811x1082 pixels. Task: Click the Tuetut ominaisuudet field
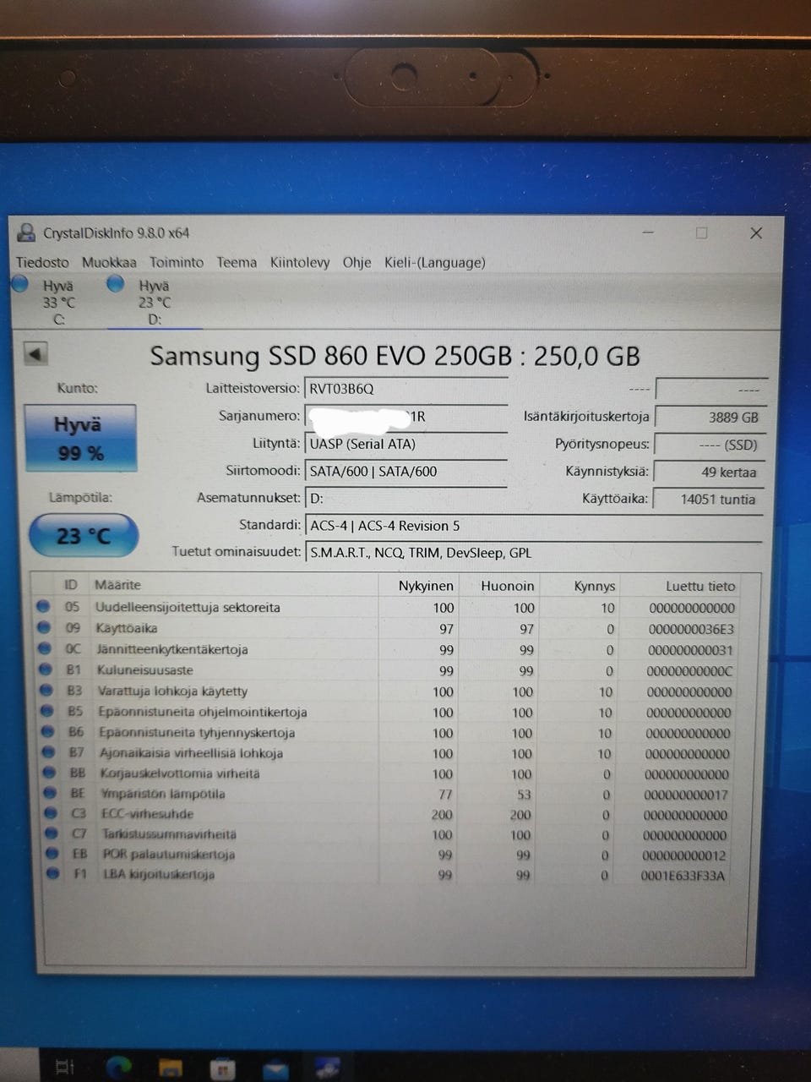(534, 553)
